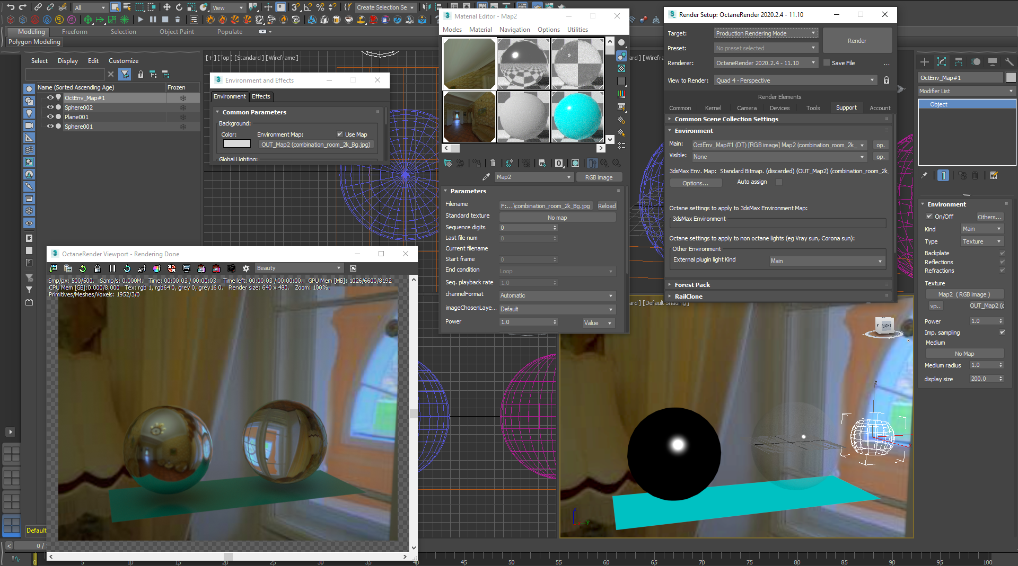This screenshot has height=566, width=1018.
Task: Click Go to Parent icon in Material Editor
Action: [x=604, y=163]
